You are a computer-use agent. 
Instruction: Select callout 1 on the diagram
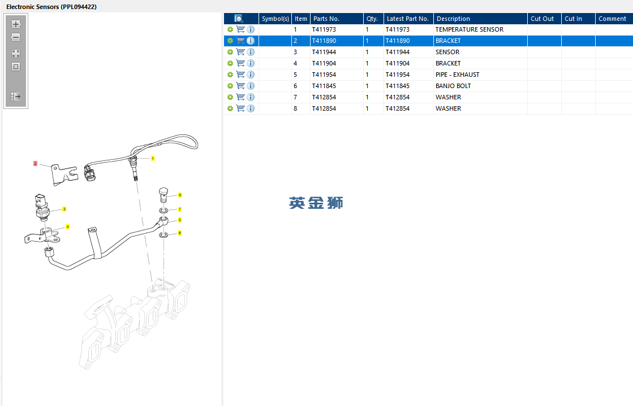click(153, 159)
